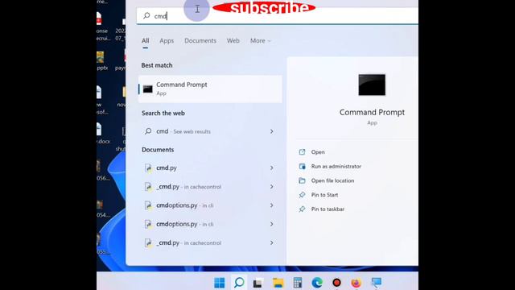Click the taskbar Search icon
This screenshot has width=515, height=290.
click(239, 283)
